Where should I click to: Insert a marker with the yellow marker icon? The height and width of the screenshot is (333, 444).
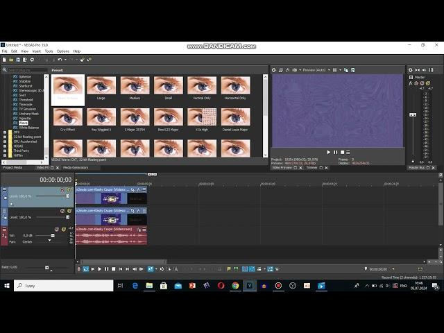229,269
